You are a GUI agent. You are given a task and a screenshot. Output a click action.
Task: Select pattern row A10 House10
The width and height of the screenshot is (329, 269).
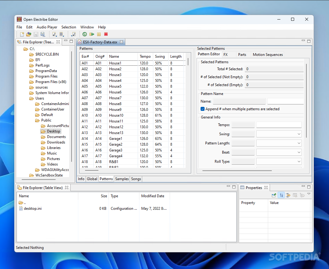(132, 115)
